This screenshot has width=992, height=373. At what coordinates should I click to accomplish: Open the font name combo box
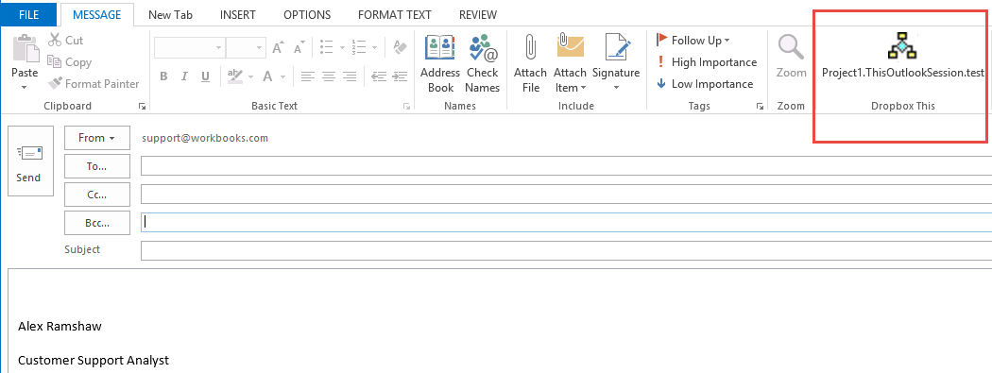click(x=189, y=47)
